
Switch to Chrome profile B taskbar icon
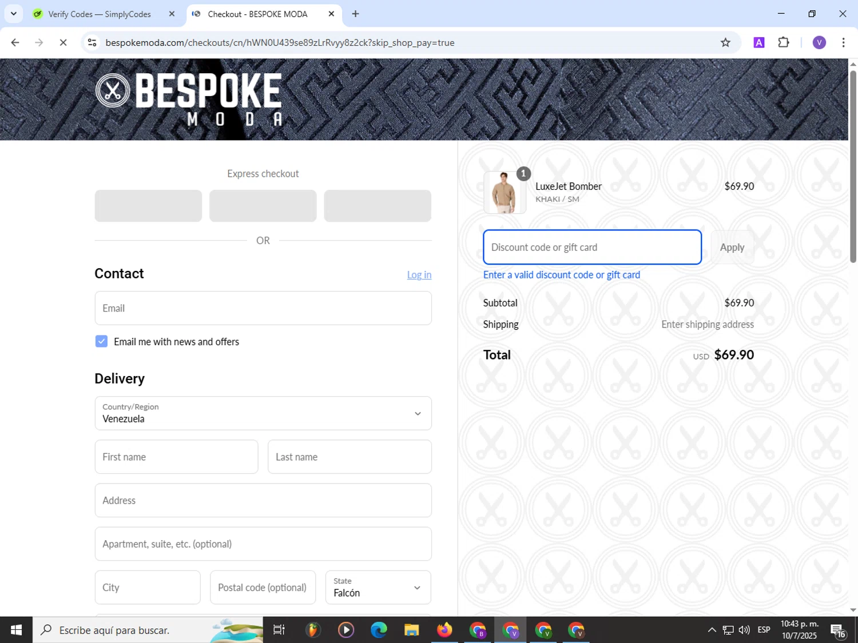(x=478, y=630)
